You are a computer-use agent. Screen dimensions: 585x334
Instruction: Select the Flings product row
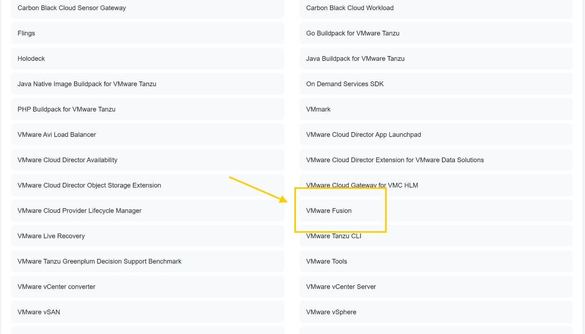pos(148,33)
